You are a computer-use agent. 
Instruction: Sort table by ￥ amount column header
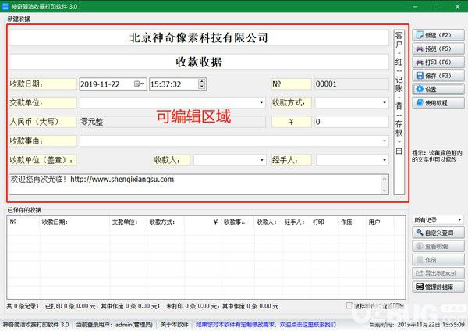point(203,222)
